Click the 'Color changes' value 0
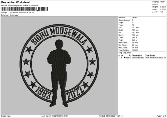 tap(132, 20)
